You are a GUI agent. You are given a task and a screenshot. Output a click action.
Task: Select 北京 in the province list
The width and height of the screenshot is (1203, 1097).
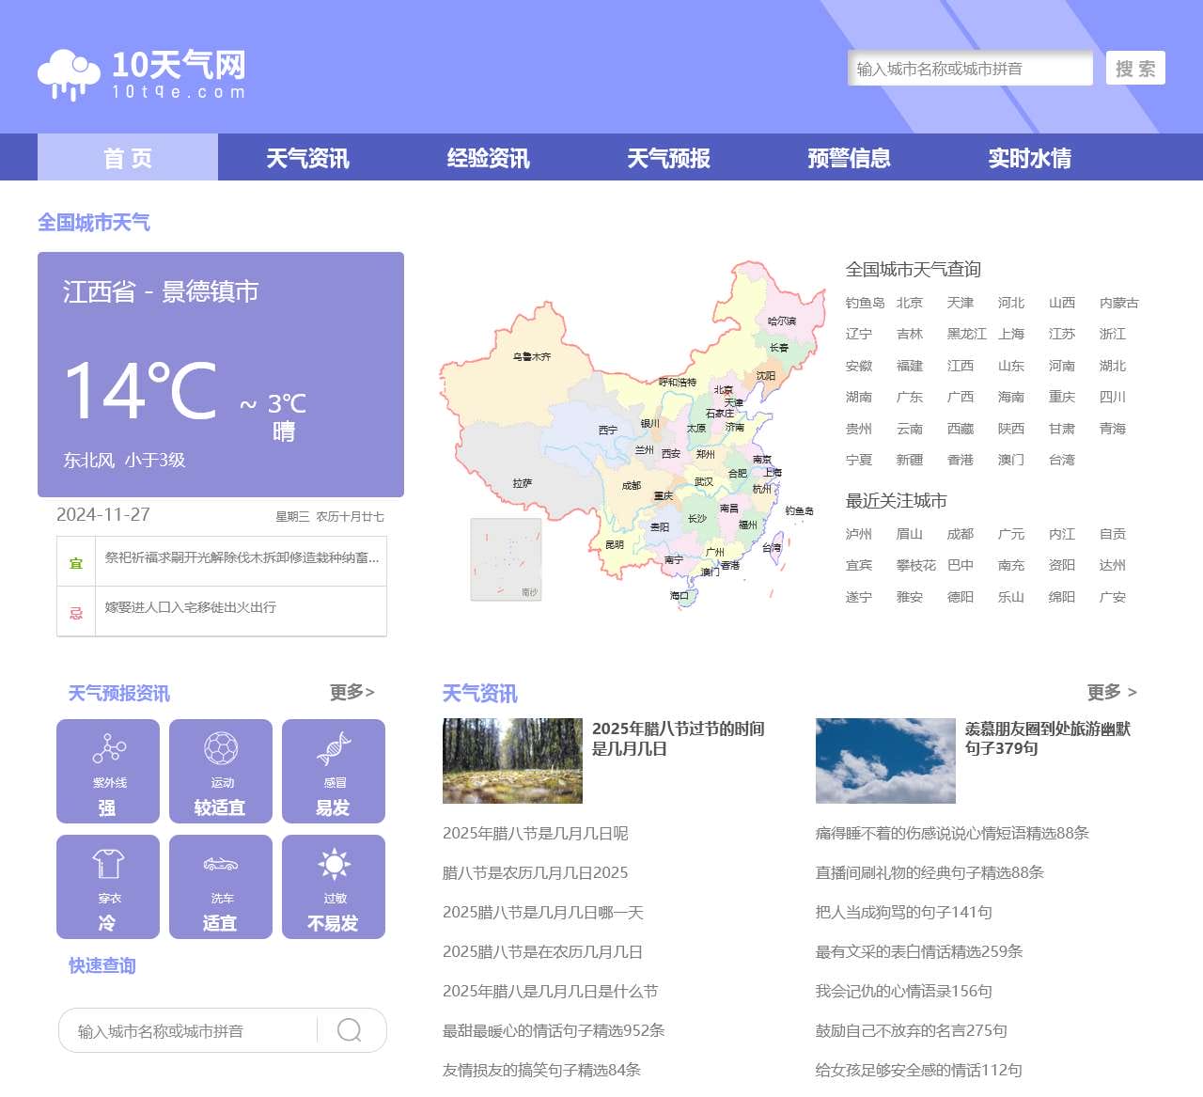click(x=910, y=303)
